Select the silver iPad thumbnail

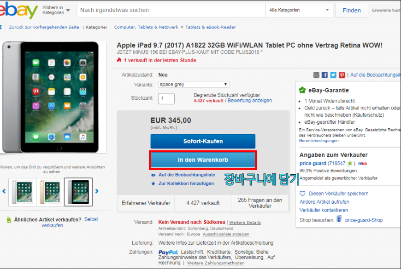coord(23,192)
